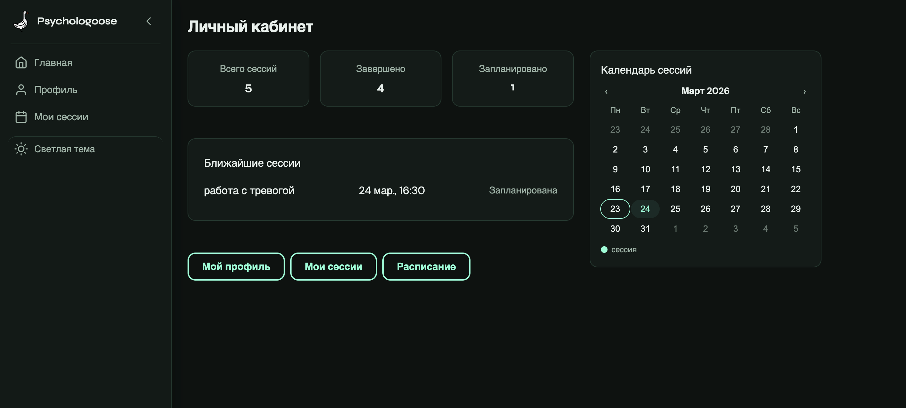This screenshot has height=408, width=906.
Task: Click the session time 24 мар., 16:30
Action: coord(392,190)
